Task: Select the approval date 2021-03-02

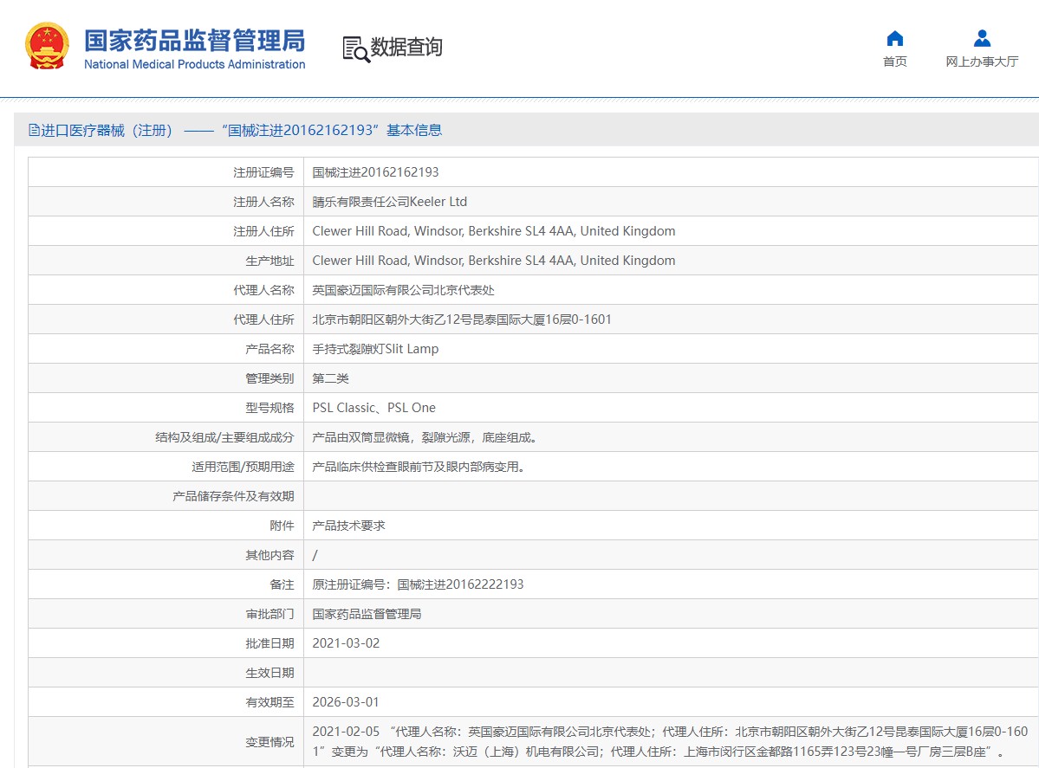Action: pos(346,643)
